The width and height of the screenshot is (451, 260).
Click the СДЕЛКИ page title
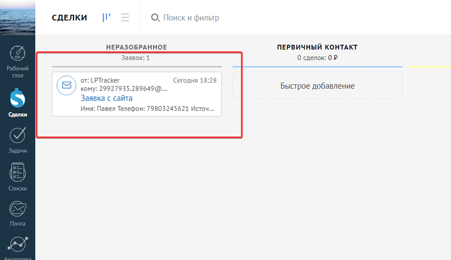pos(69,18)
